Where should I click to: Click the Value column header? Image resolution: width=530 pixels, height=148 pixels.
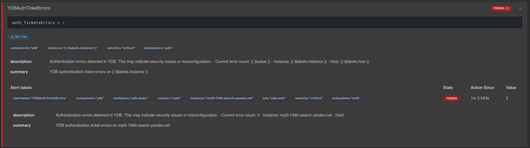point(511,88)
